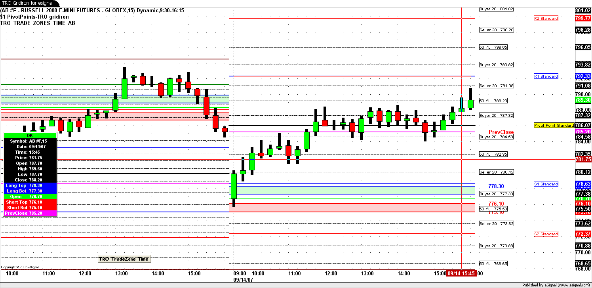Click the red 799.77 price axis marker
Image resolution: width=592 pixels, height=288 pixels.
(583, 18)
